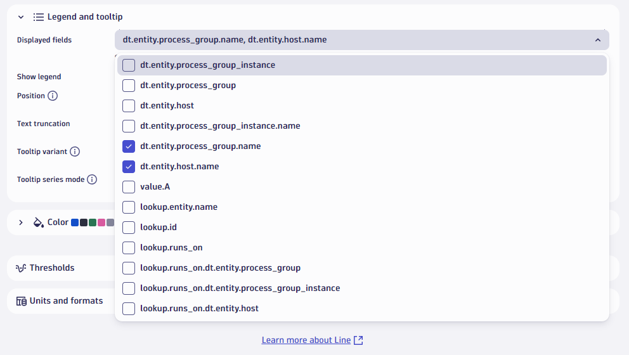Uncheck dt.entity.host.name checkbox
629x355 pixels.
129,167
